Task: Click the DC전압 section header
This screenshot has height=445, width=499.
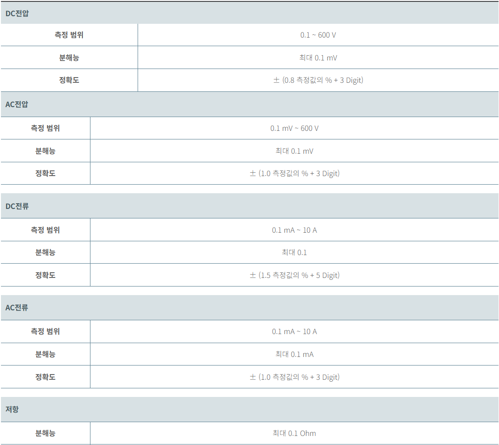Action: pos(249,13)
